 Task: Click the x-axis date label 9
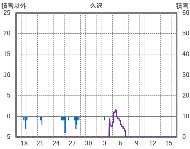(137, 143)
